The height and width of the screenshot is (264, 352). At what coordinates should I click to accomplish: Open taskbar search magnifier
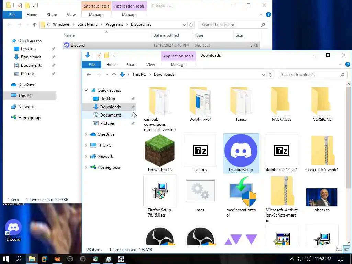tap(19, 259)
